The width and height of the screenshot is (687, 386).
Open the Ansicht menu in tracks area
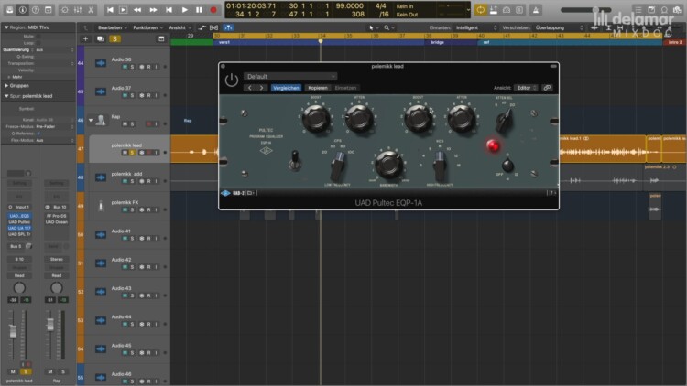(x=180, y=27)
